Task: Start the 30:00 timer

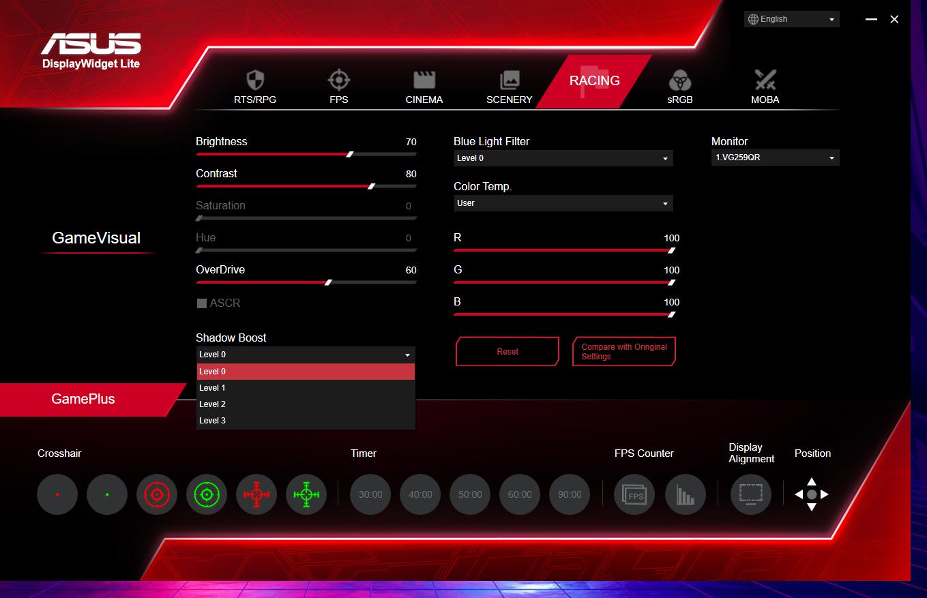Action: 370,494
